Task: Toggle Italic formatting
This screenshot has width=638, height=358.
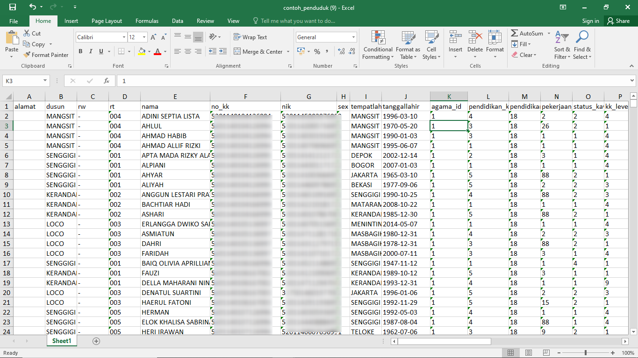Action: (91, 52)
